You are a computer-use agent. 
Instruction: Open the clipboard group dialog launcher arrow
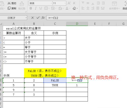(26, 12)
